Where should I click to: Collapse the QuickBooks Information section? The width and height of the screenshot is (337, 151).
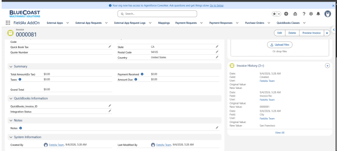pyautogui.click(x=11, y=98)
